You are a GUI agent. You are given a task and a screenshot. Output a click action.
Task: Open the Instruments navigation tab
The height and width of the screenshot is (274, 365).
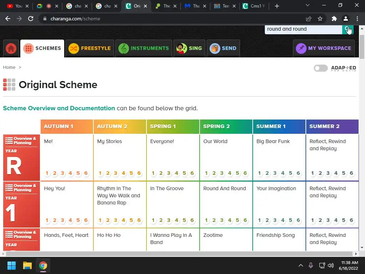pyautogui.click(x=144, y=48)
